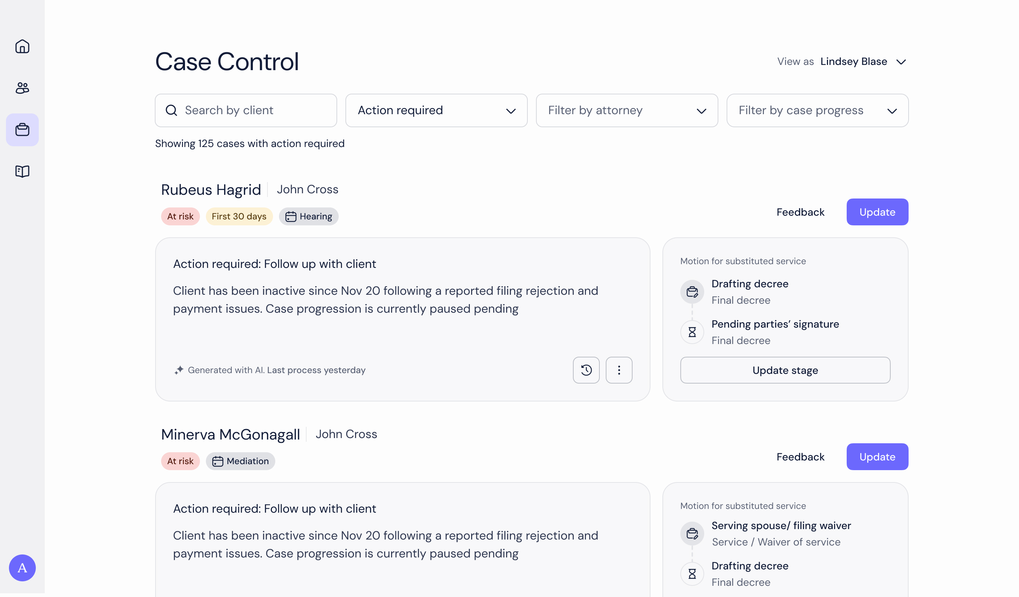Click attorney John Cross beside Rubeus Hagrid
This screenshot has height=597, width=1019.
point(307,189)
